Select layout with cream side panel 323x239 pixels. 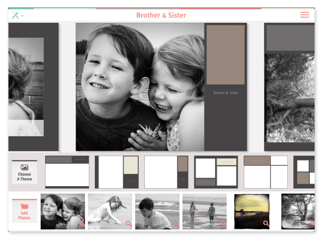click(117, 172)
